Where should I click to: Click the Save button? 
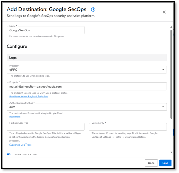165,163
